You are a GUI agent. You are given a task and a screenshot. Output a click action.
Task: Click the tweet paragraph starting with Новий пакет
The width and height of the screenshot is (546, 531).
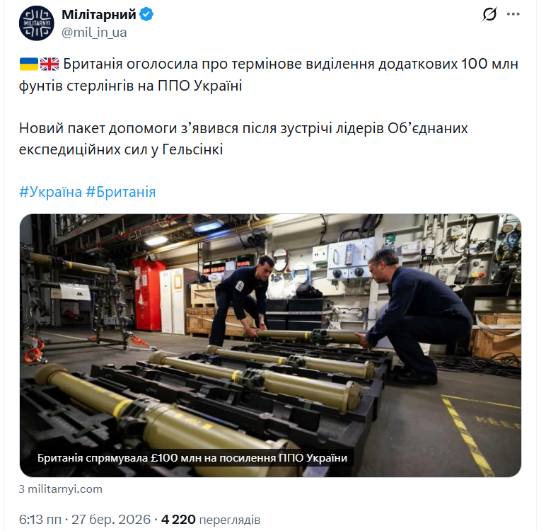243,139
